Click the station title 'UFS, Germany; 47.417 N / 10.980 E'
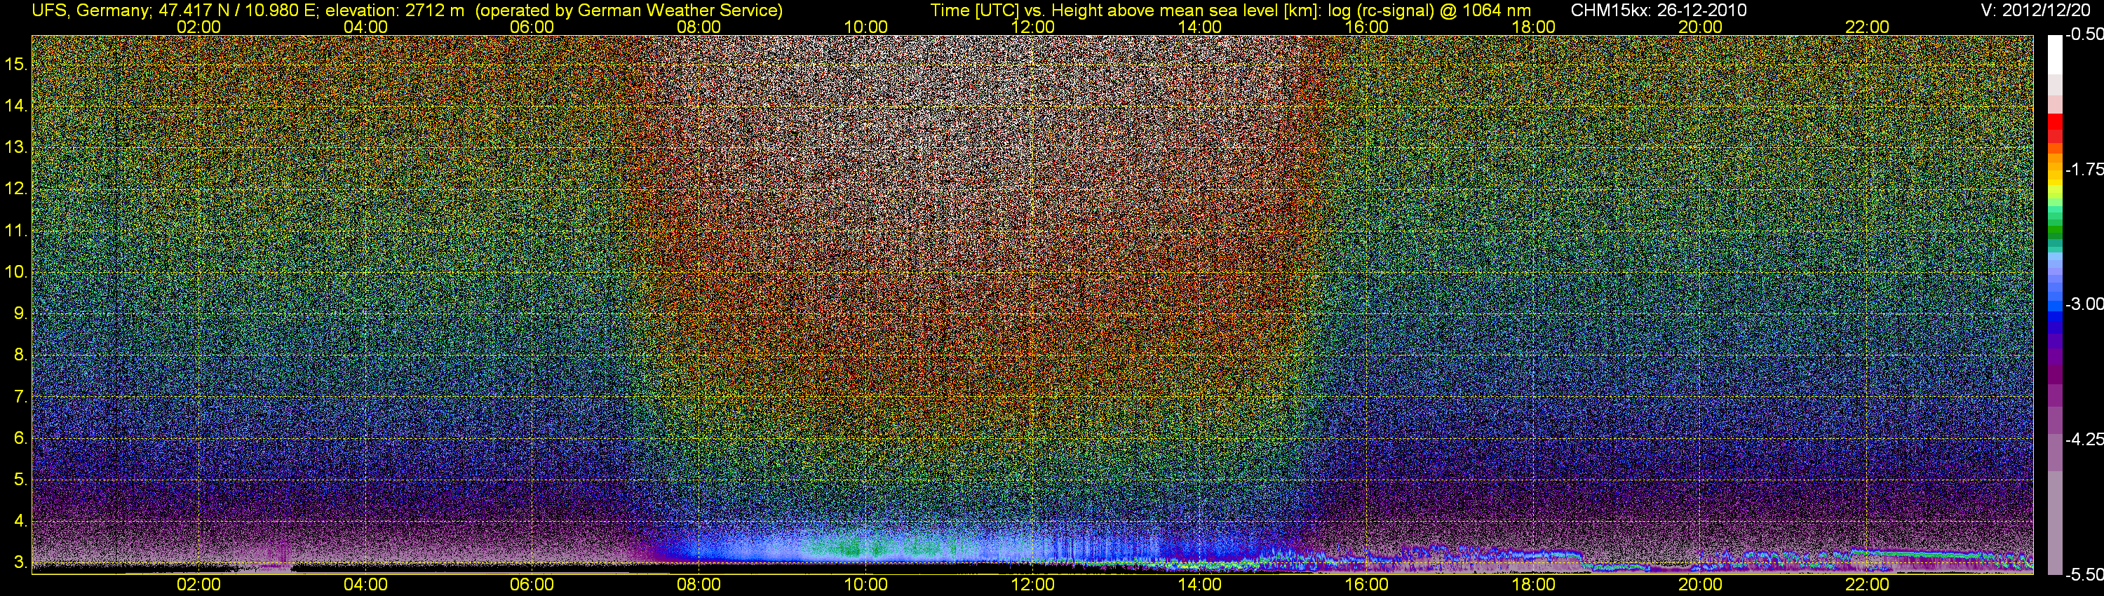Viewport: 2104px width, 596px height. 175,11
